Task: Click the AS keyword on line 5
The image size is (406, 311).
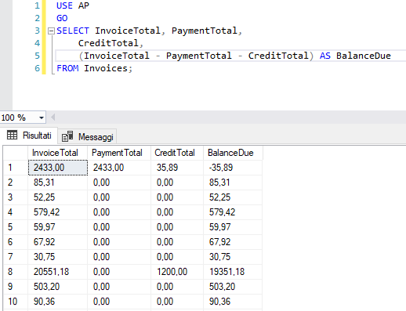Action: 325,56
